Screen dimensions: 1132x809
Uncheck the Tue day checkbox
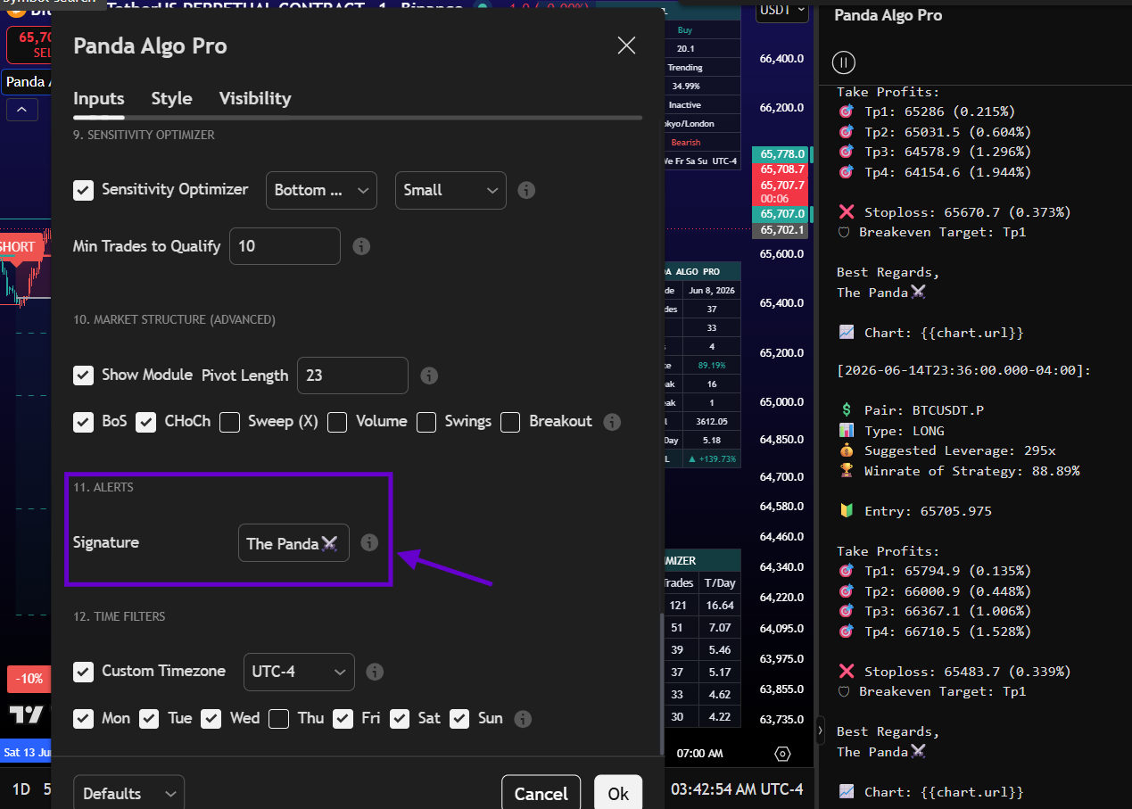149,718
